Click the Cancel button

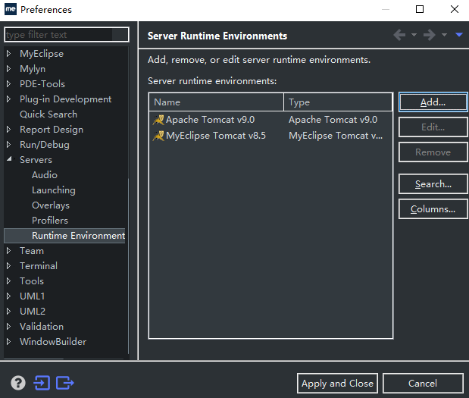423,384
